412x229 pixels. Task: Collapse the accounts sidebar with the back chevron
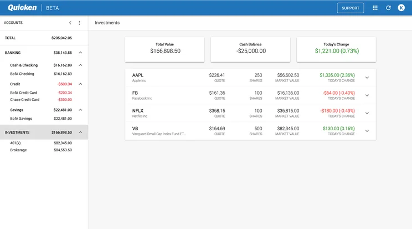pos(70,23)
